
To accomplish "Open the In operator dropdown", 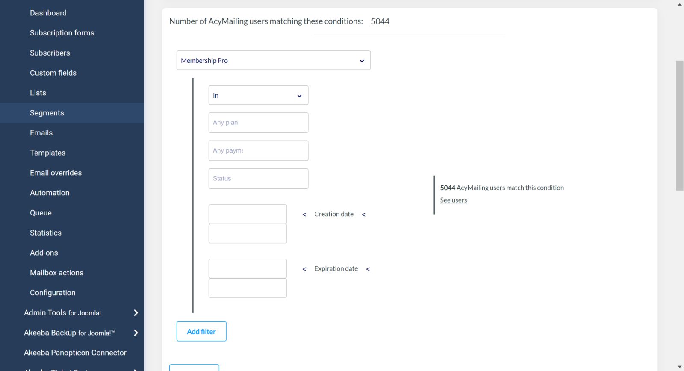I will pos(258,95).
